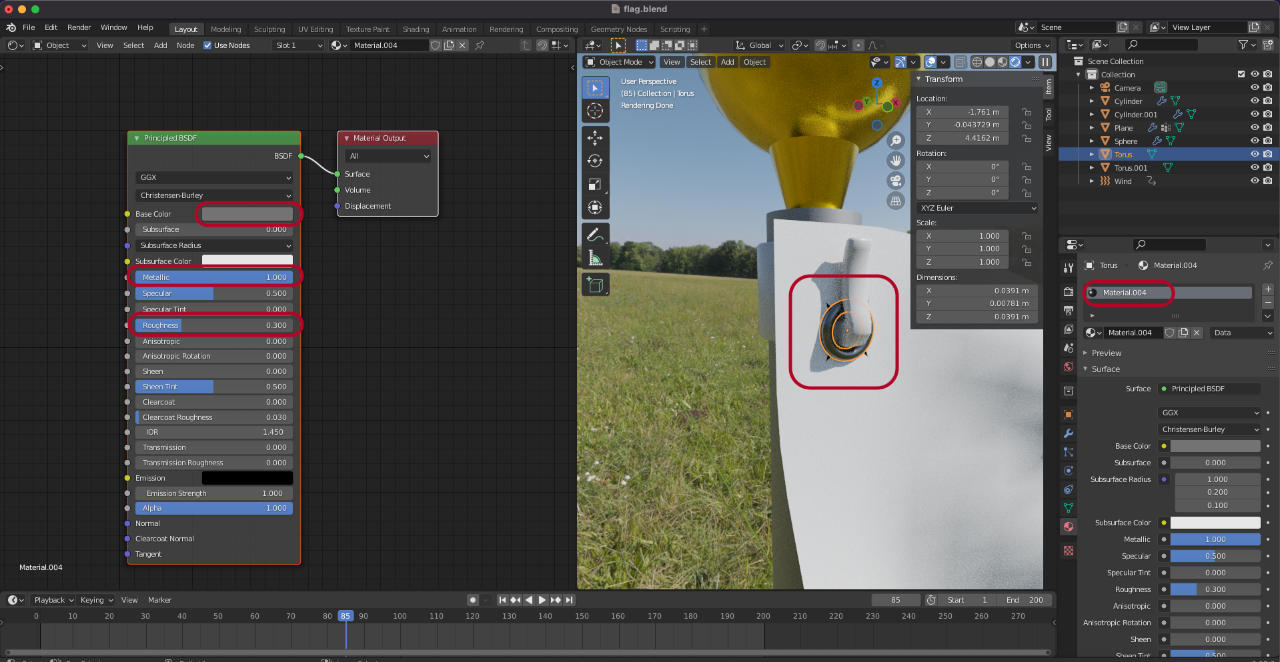Open Material Output All target dropdown
The image size is (1280, 662).
coord(388,156)
